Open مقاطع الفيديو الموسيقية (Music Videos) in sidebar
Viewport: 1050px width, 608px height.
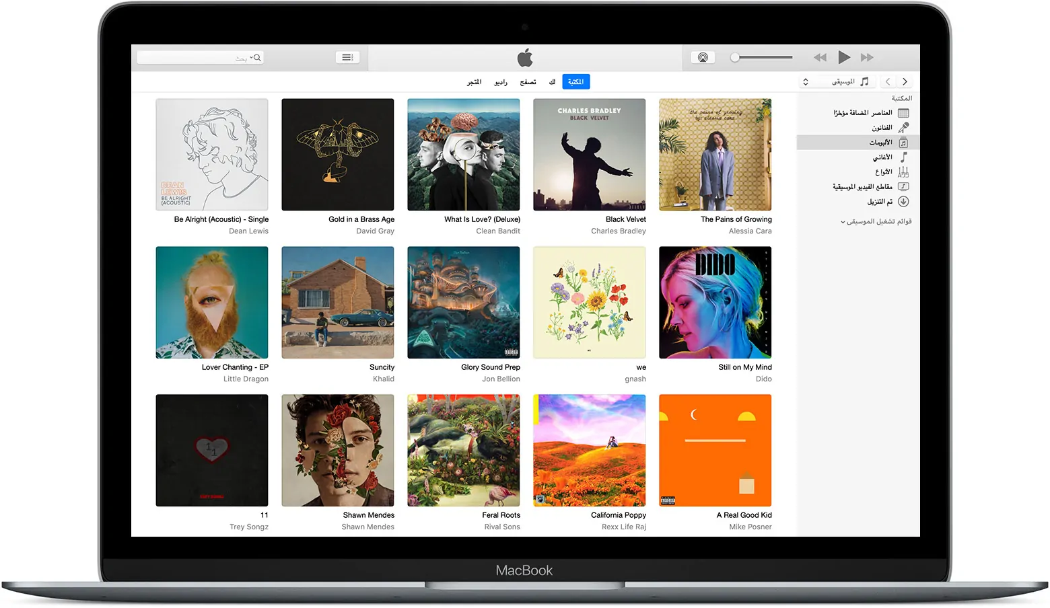pos(858,187)
